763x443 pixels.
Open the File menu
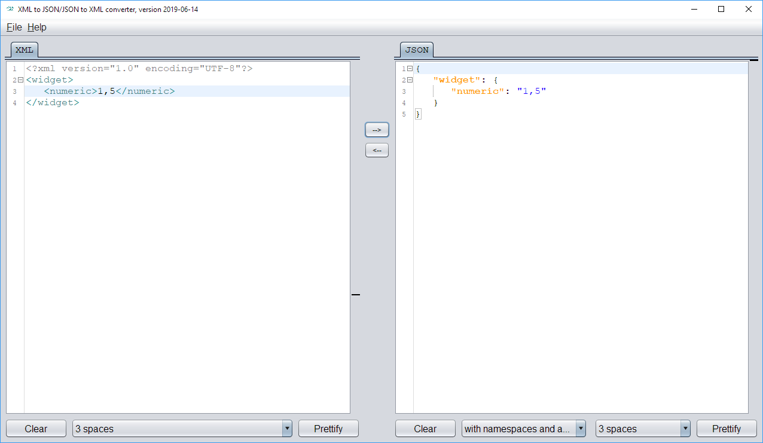[14, 28]
